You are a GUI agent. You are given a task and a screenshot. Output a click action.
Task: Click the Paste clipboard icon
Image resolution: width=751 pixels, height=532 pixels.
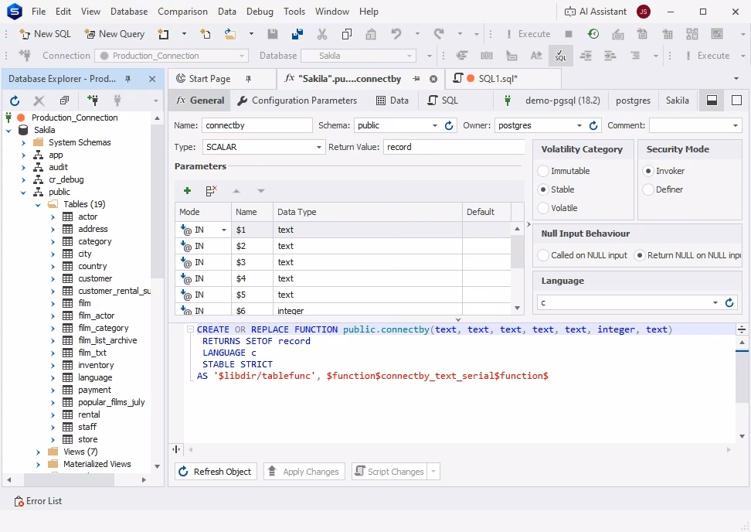click(371, 34)
